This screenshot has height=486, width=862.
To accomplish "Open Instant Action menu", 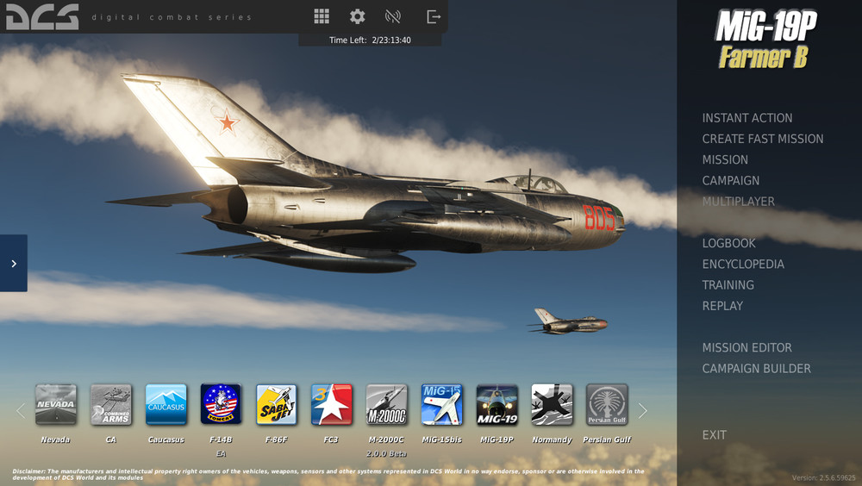I will (x=747, y=118).
